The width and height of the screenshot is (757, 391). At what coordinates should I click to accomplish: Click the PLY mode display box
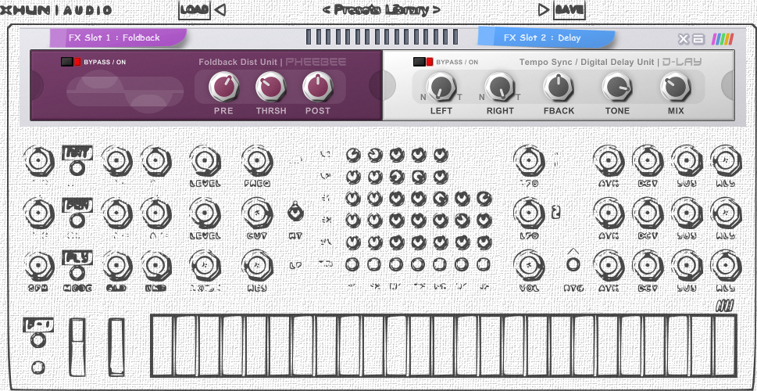click(77, 257)
